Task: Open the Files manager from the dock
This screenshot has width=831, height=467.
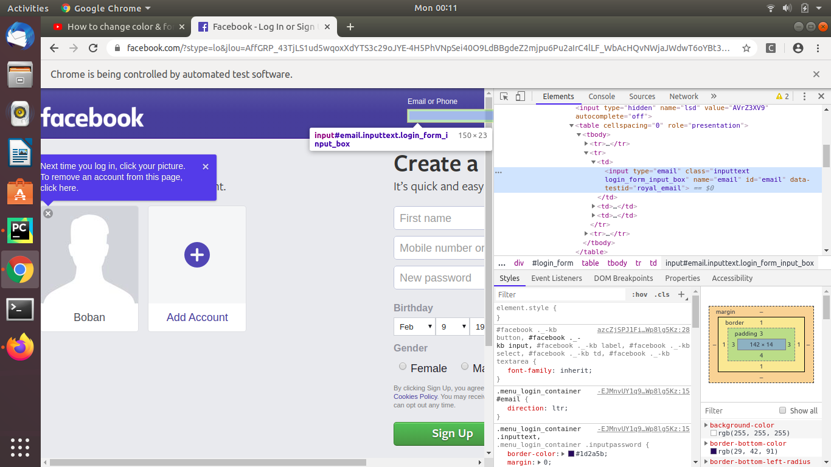Action: tap(20, 74)
